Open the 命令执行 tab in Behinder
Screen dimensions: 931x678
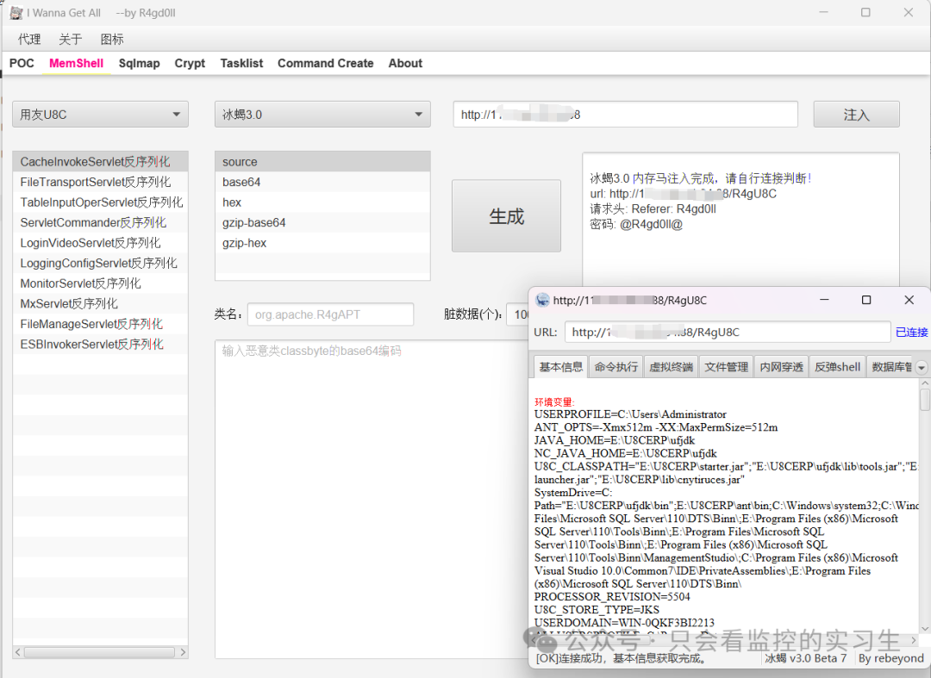[615, 367]
